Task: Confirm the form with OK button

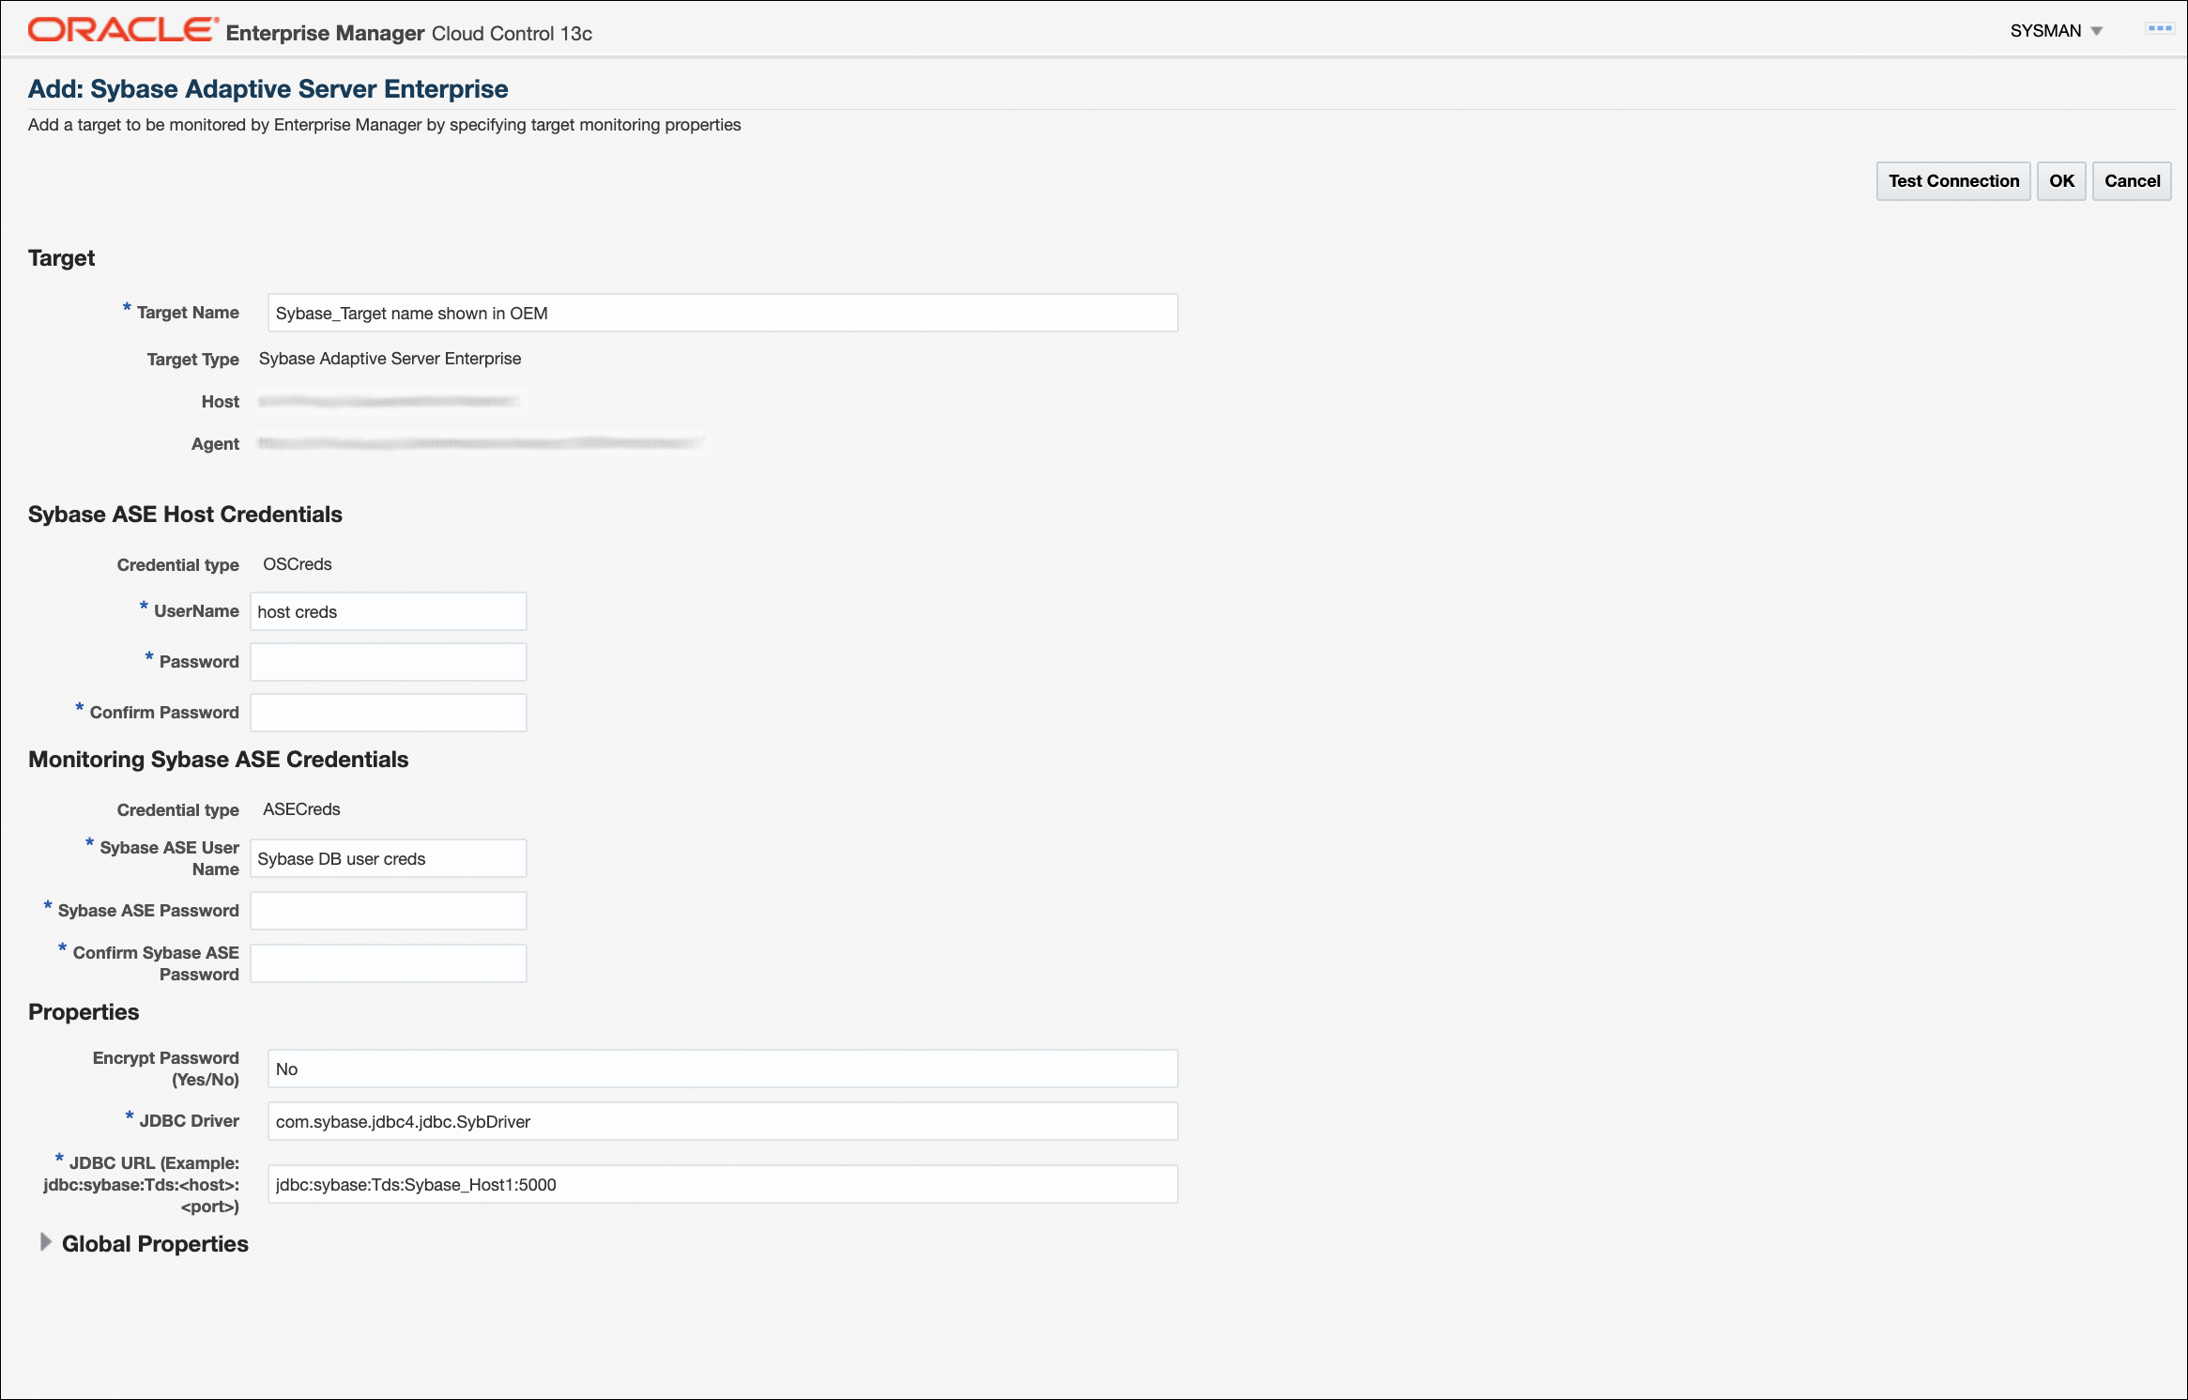Action: 2061,181
